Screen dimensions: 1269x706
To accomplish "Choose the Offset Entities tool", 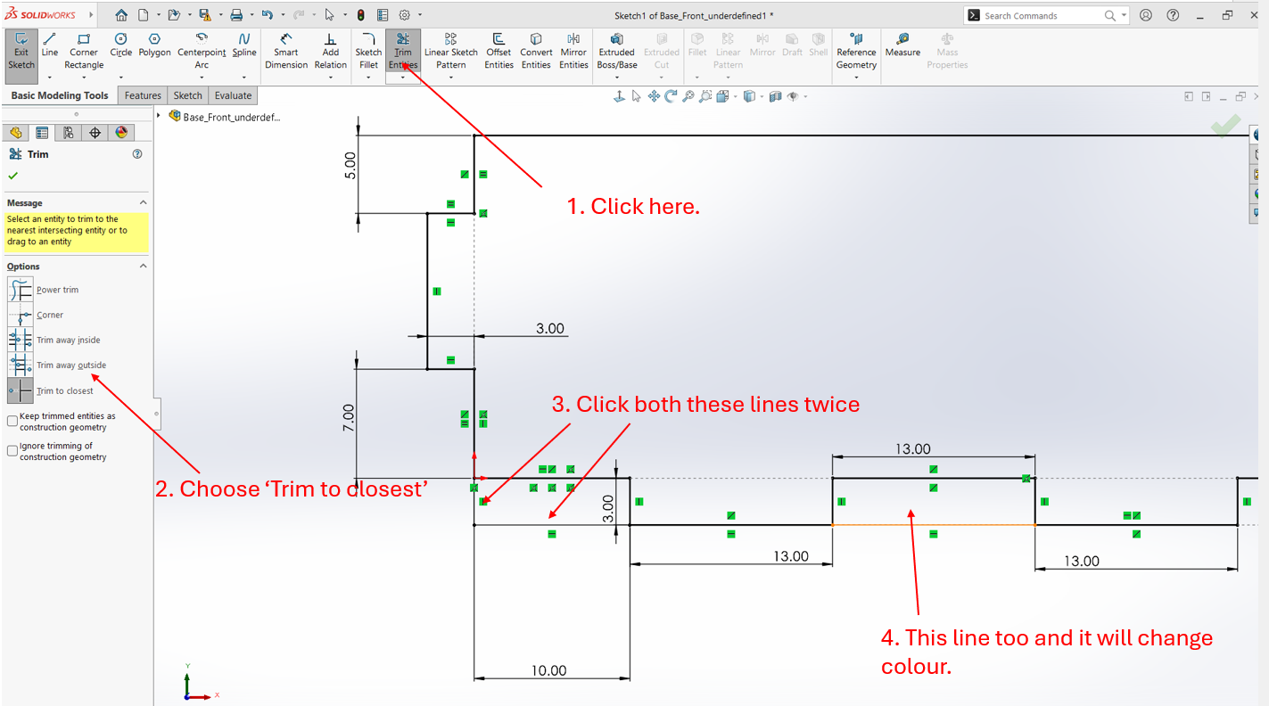I will click(499, 51).
